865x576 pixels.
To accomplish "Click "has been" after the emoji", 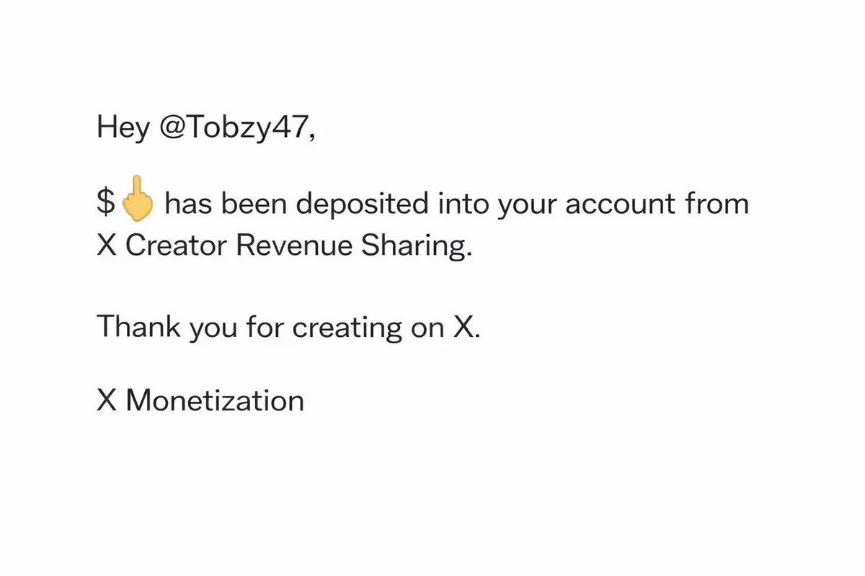I will 226,204.
